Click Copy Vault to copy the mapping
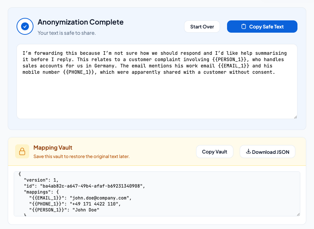314x229 pixels. [215, 151]
